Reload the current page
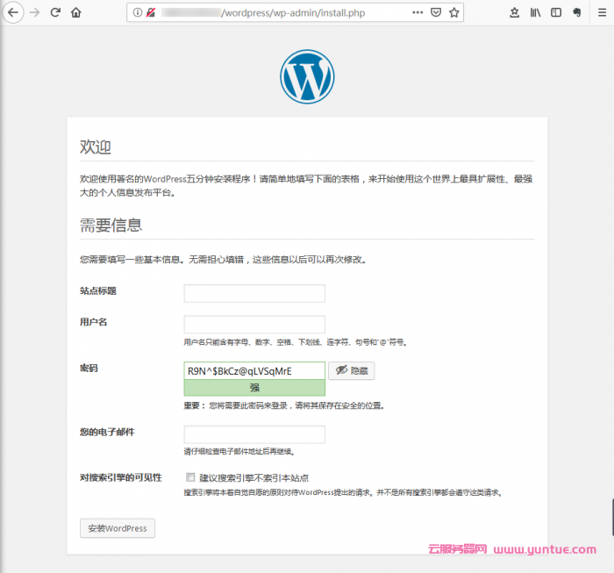 (x=55, y=12)
